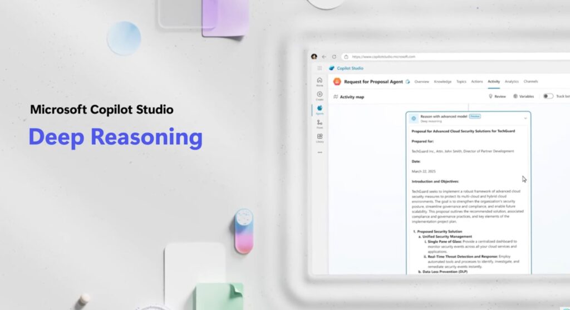The width and height of the screenshot is (570, 310).
Task: Click the 'March 22, 2025' date text
Action: point(424,171)
